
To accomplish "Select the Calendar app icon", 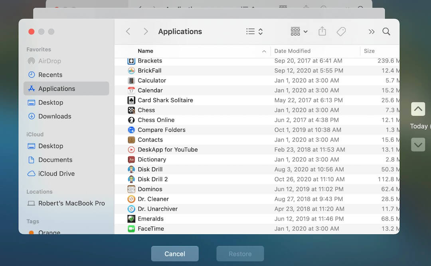I will tap(131, 90).
